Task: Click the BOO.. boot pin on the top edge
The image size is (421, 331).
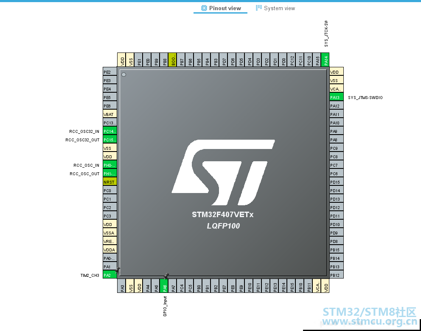Action: click(173, 60)
